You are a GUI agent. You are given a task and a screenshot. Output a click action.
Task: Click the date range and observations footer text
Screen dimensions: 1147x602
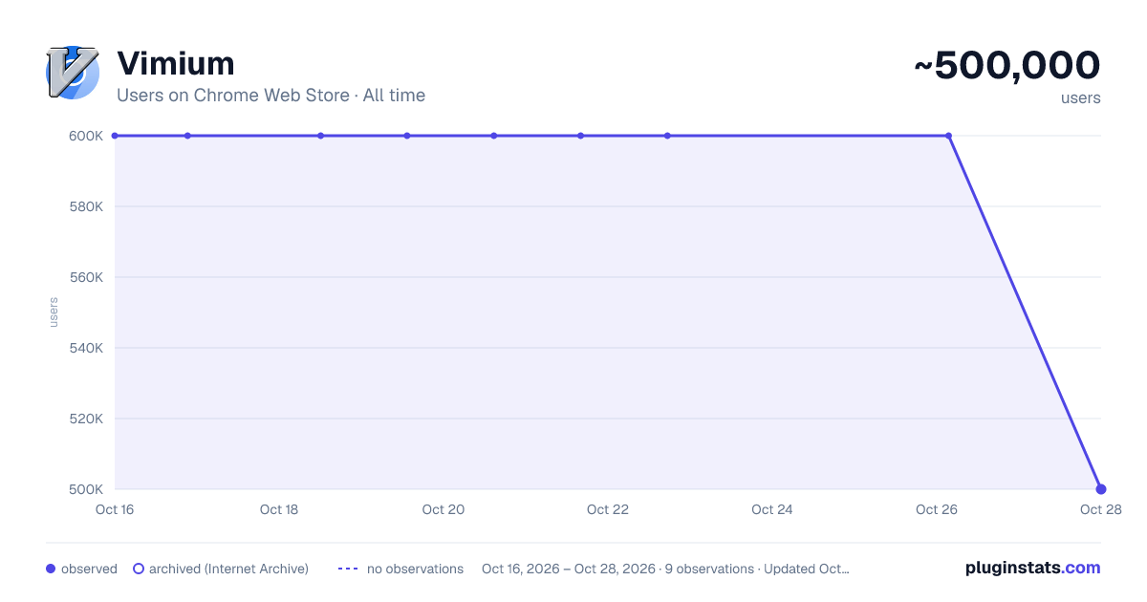pos(665,569)
